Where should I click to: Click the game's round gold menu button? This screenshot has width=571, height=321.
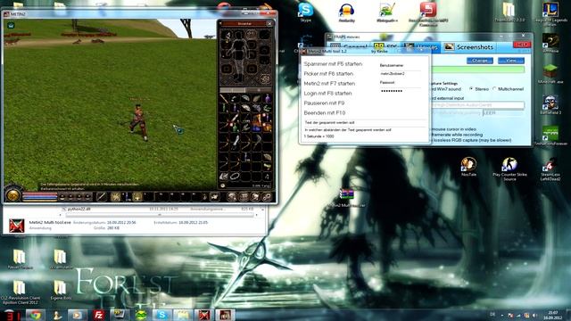click(12, 195)
